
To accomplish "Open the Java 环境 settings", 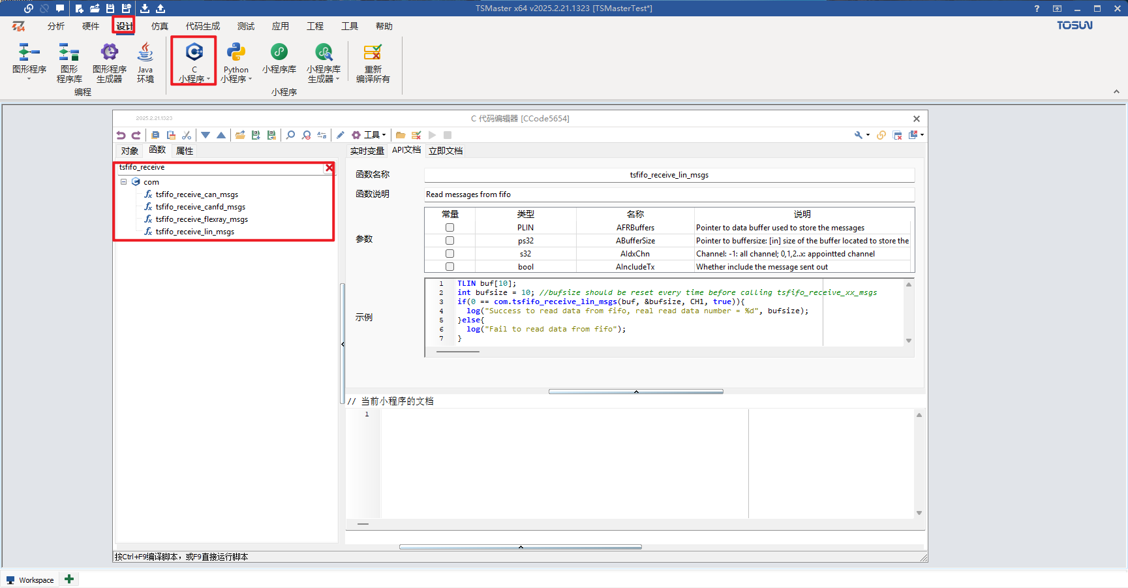I will (x=145, y=63).
